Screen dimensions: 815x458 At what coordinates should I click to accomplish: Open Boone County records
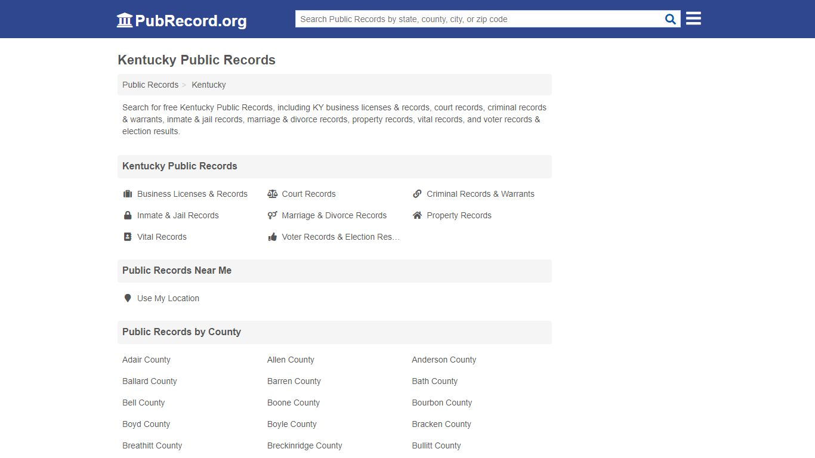(x=294, y=403)
